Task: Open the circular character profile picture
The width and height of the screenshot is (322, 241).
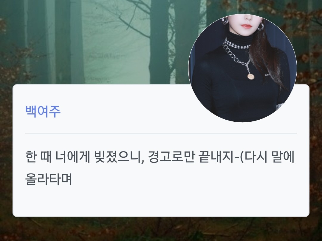Action: pos(242,68)
